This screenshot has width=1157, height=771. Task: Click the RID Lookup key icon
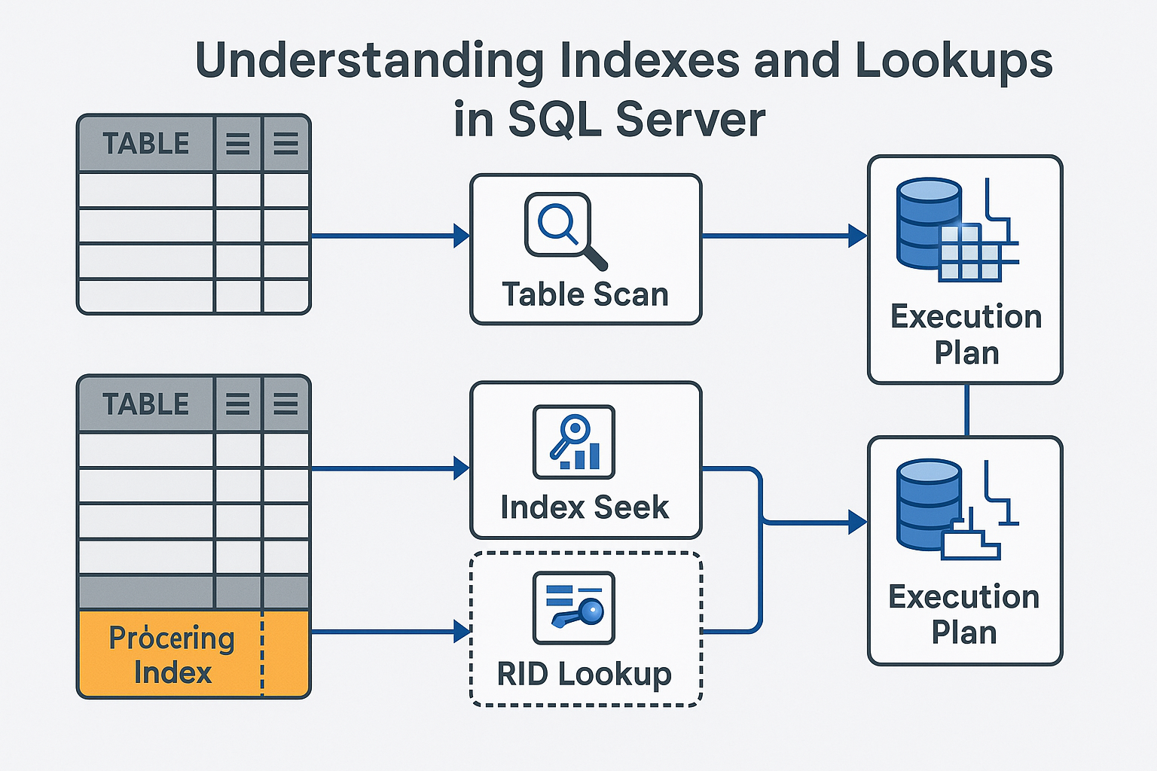(574, 608)
